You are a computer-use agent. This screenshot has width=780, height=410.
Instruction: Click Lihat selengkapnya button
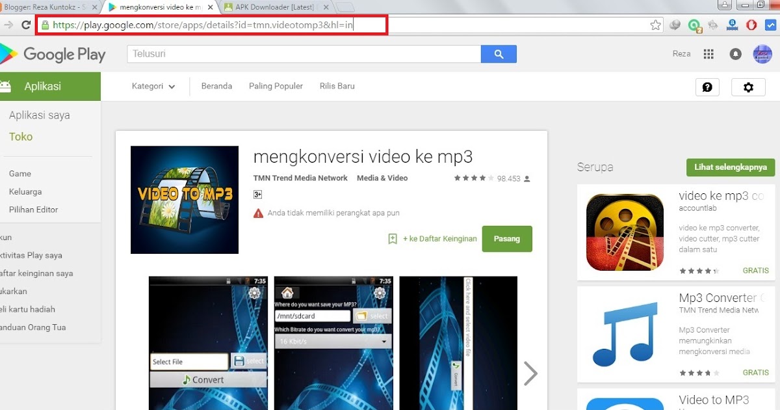click(x=731, y=167)
